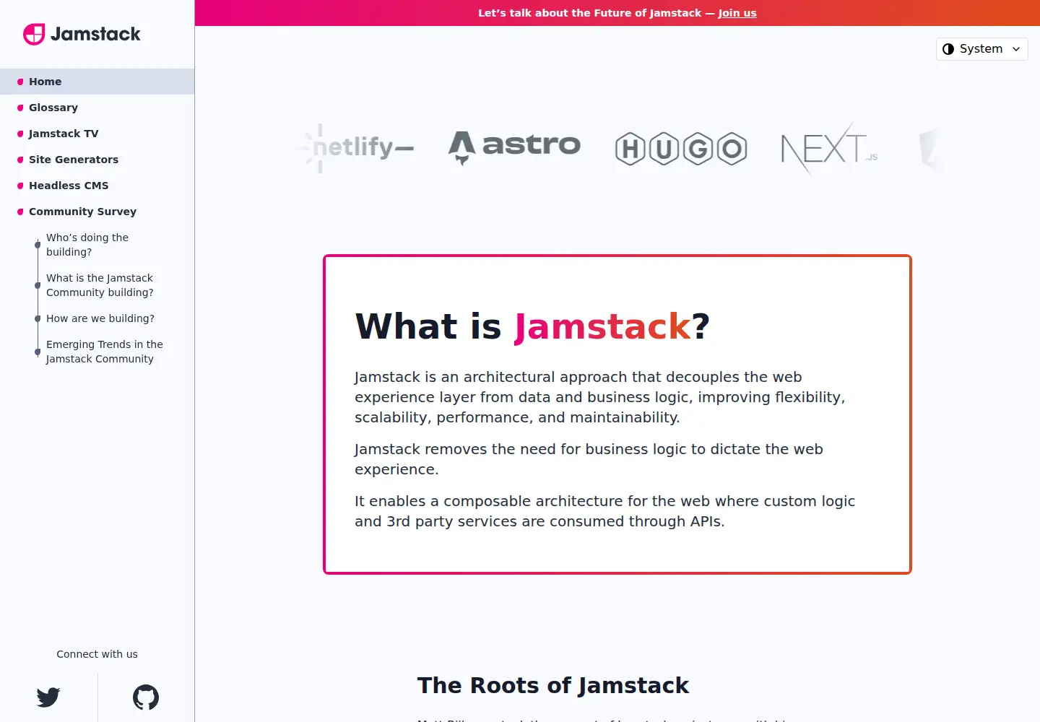Click "Who's doing the building?" sub-link
The image size is (1040, 722).
[x=87, y=245]
